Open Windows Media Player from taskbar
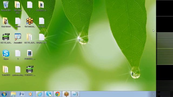The width and height of the screenshot is (173, 97). (31, 94)
